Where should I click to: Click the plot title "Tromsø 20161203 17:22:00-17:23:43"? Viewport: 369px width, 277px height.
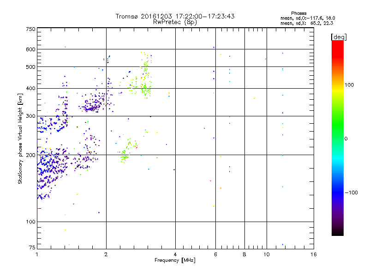[175, 16]
